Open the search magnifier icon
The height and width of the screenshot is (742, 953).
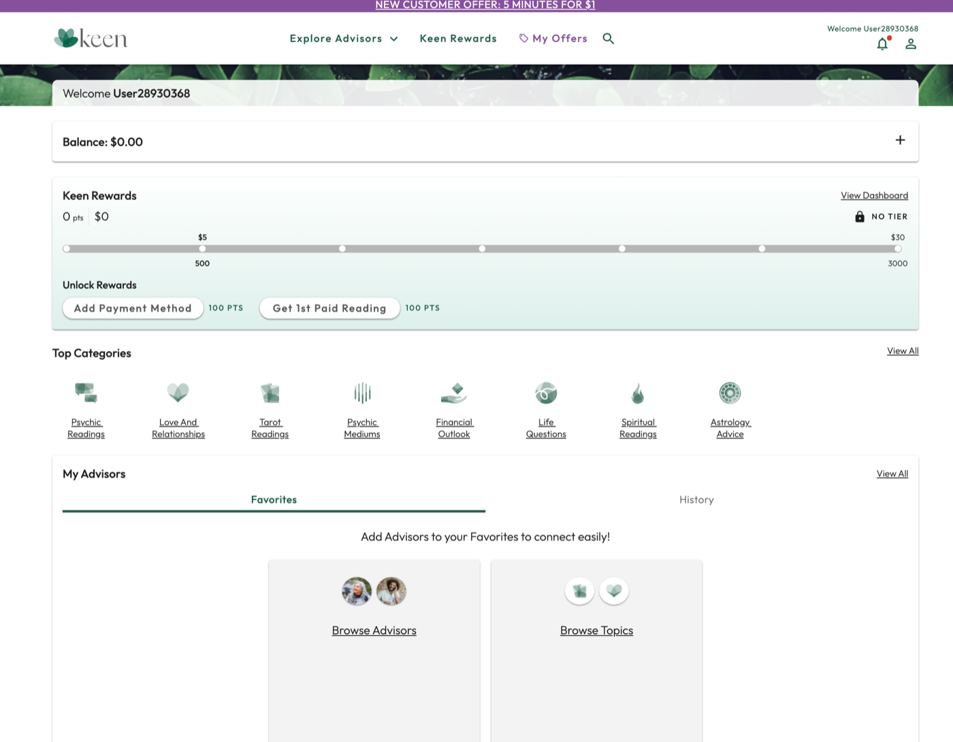click(x=609, y=39)
